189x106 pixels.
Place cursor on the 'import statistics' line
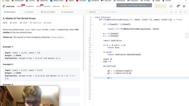pyautogui.click(x=112, y=41)
